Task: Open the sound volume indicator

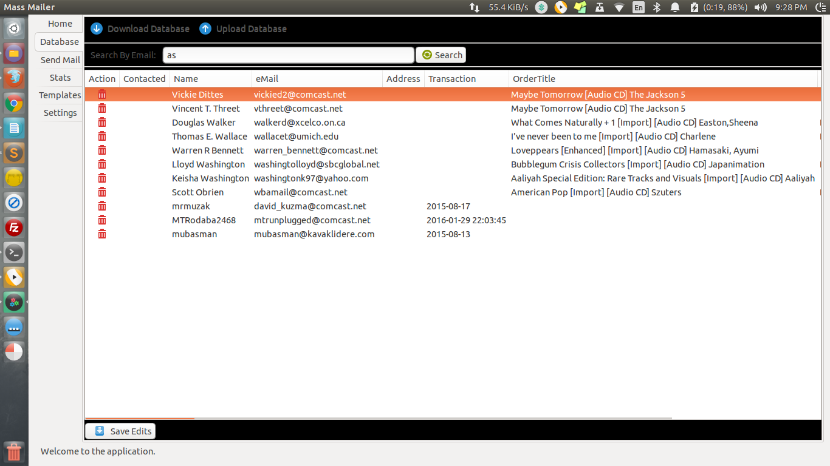Action: 760,7
